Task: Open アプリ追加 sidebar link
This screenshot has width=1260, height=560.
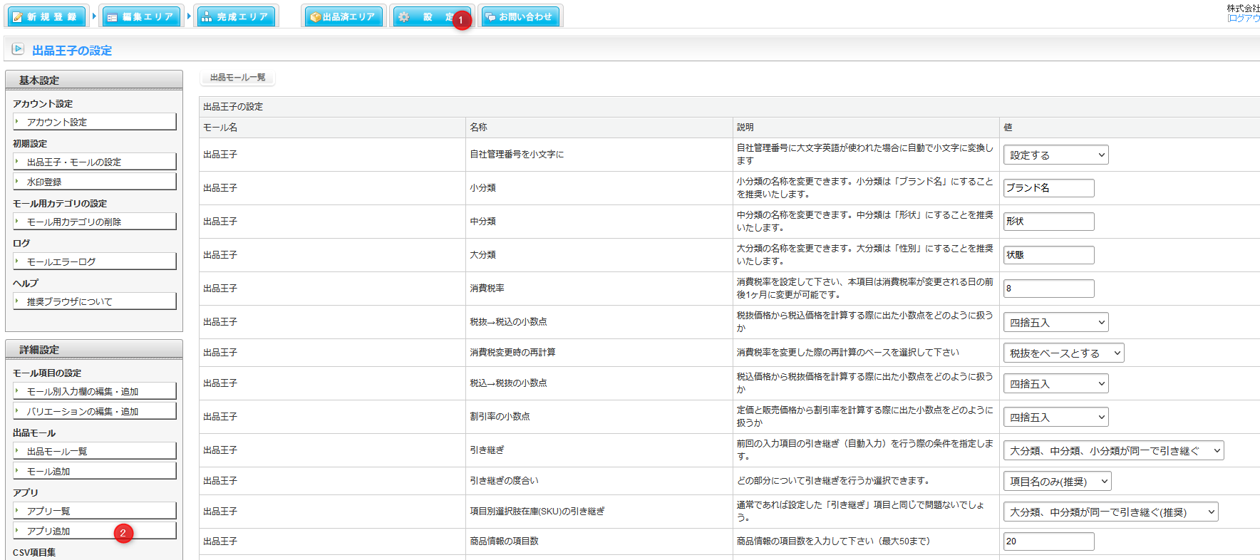Action: pos(95,531)
